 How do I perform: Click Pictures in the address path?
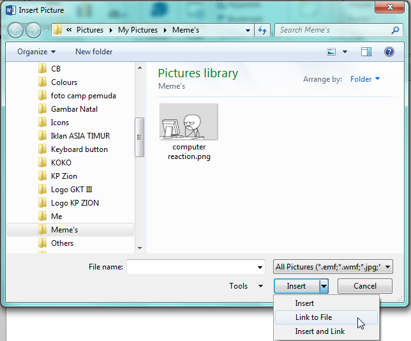89,30
